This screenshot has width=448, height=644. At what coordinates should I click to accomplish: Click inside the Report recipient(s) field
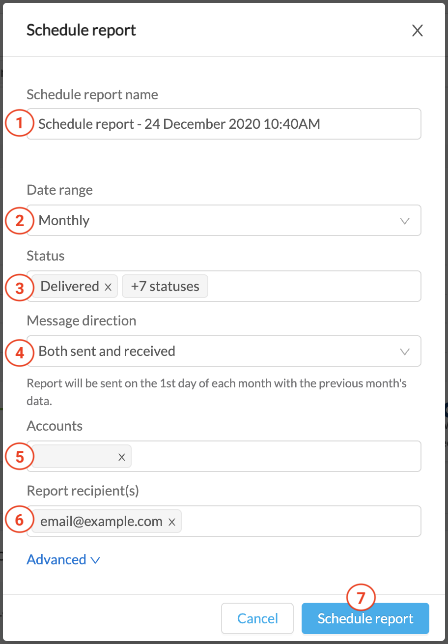[300, 521]
